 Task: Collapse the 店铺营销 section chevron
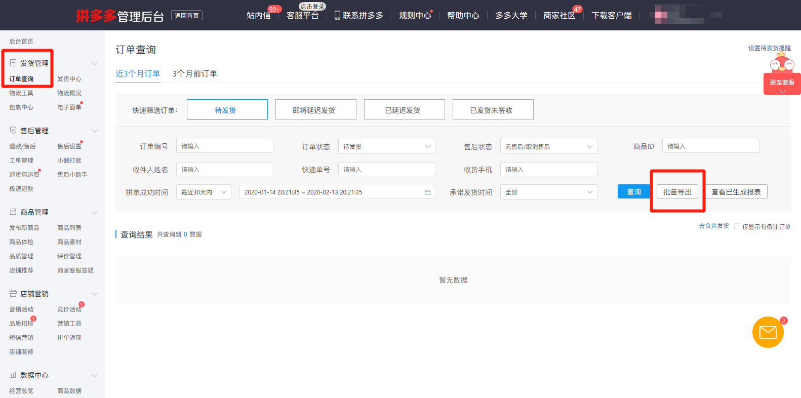pyautogui.click(x=94, y=294)
